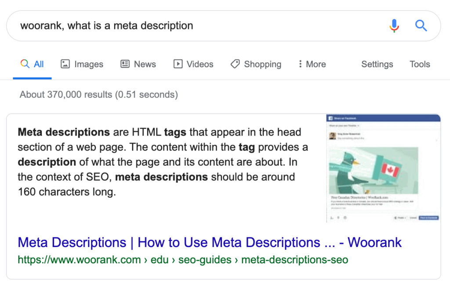Image resolution: width=450 pixels, height=283 pixels.
Task: Go to the Shopping tab
Action: (256, 64)
